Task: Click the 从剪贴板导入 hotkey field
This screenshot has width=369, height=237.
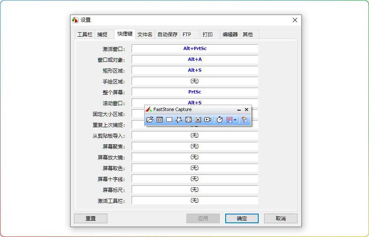Action: tap(195, 135)
